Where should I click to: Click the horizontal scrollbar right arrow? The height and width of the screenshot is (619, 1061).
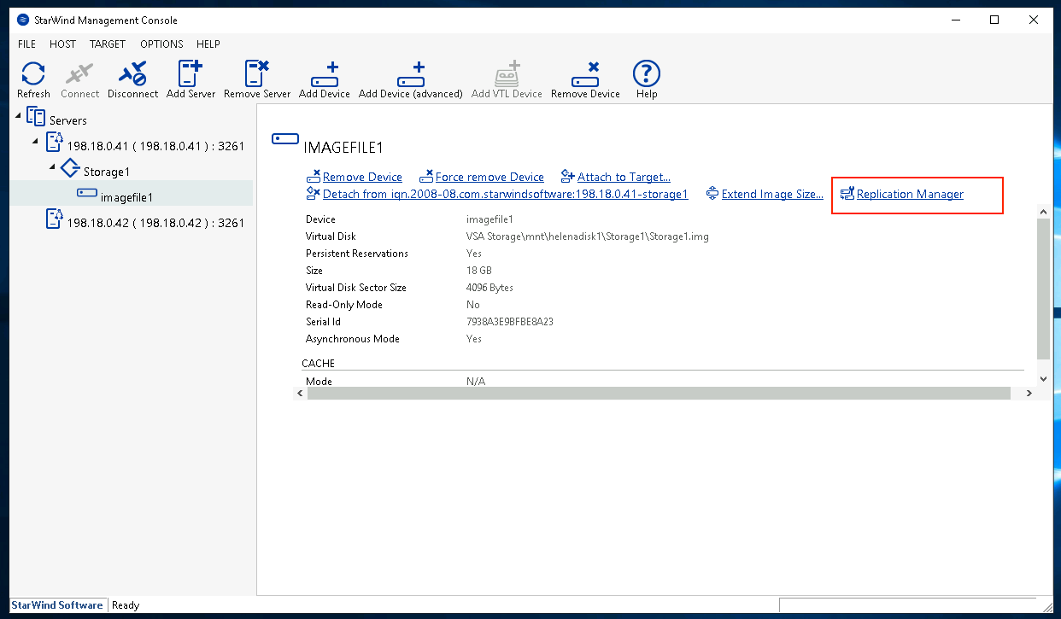coord(1029,393)
